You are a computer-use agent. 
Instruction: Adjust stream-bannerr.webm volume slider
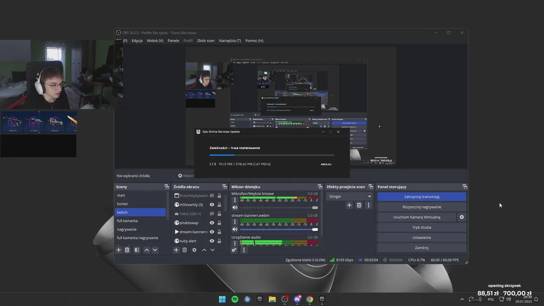coord(279,229)
